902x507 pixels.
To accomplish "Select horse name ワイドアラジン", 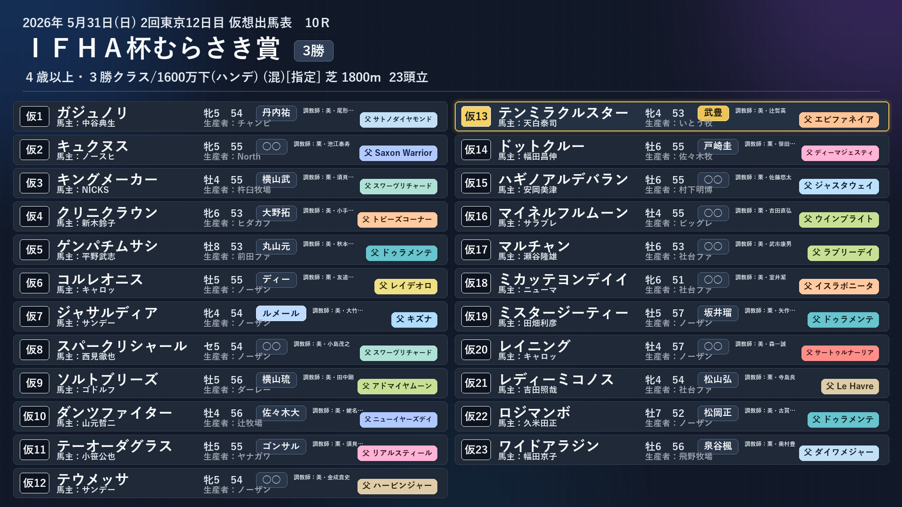I will 549,446.
